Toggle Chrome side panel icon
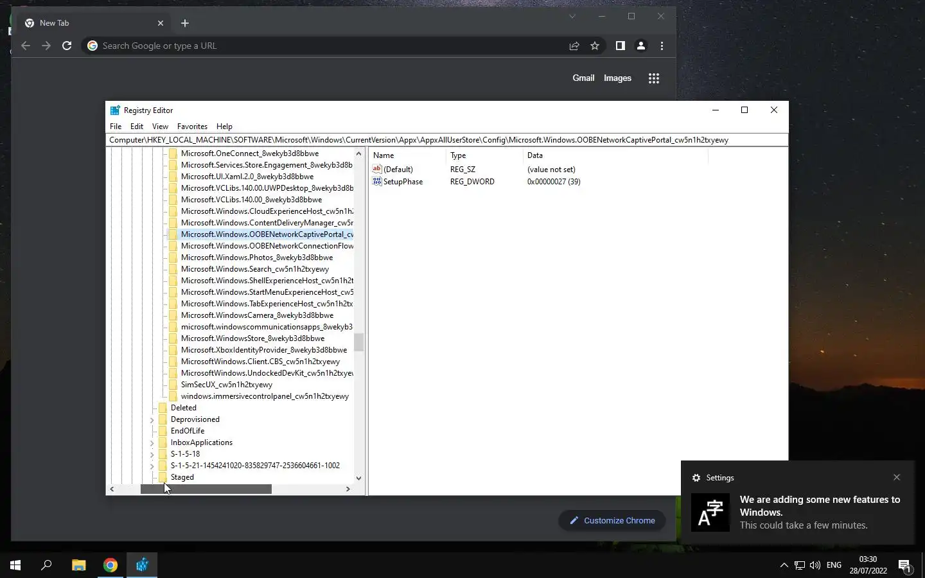The height and width of the screenshot is (578, 925). [x=620, y=46]
